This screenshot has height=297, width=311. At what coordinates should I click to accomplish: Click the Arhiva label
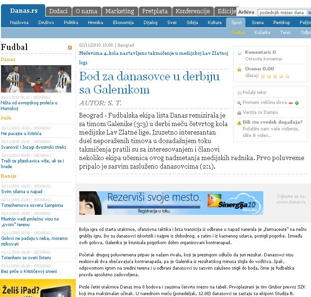click(246, 12)
